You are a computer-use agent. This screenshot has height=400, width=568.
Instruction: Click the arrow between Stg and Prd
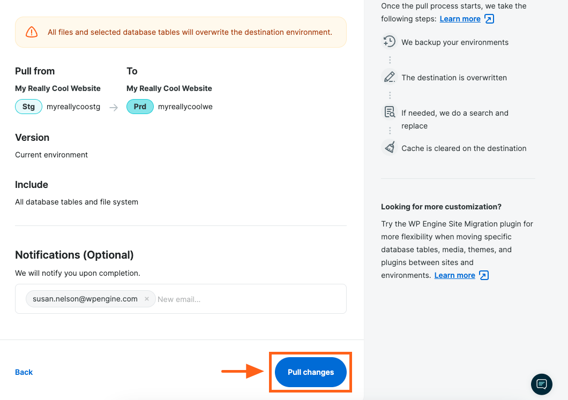click(114, 107)
